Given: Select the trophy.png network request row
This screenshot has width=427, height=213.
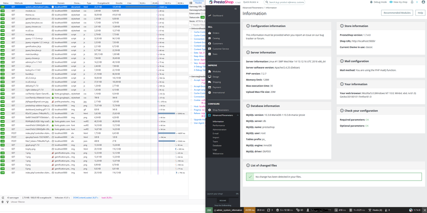Looking at the screenshot, I should click(x=94, y=149).
